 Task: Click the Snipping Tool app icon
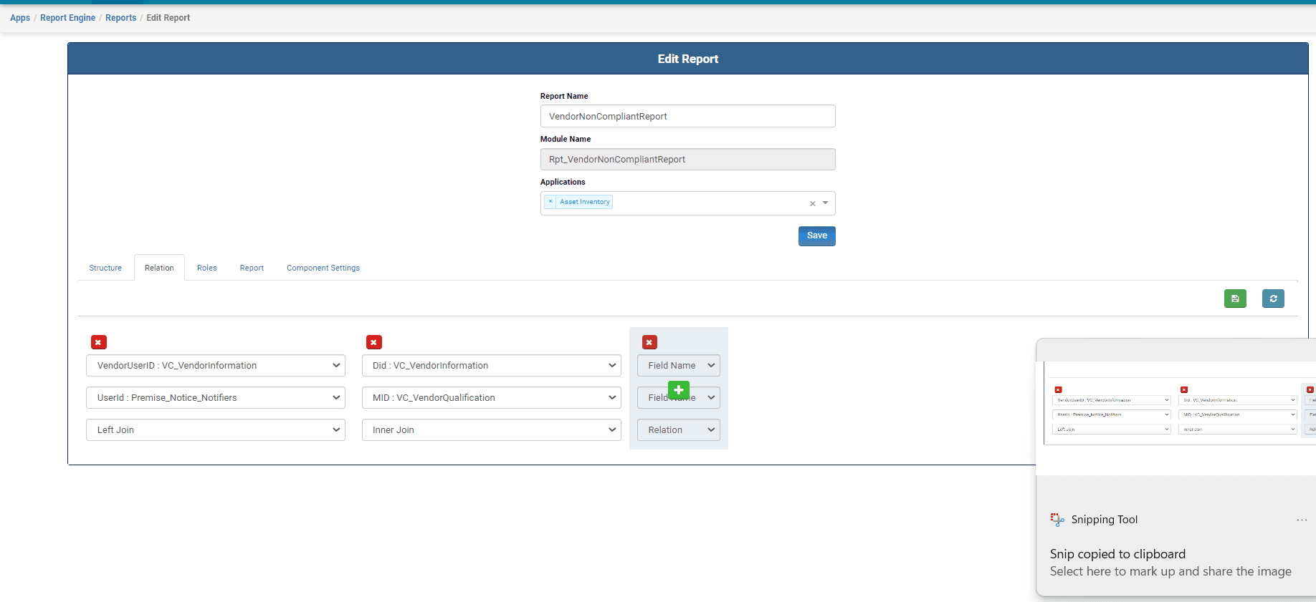[x=1057, y=520]
